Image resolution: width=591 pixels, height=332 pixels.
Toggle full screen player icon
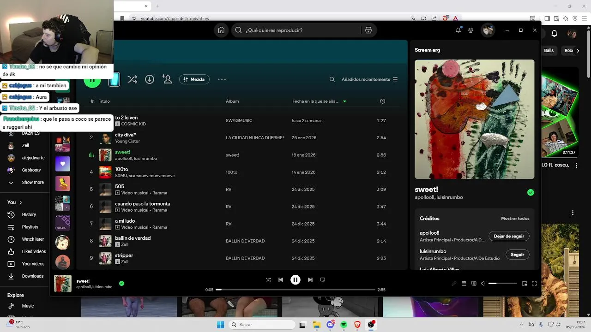pyautogui.click(x=534, y=284)
